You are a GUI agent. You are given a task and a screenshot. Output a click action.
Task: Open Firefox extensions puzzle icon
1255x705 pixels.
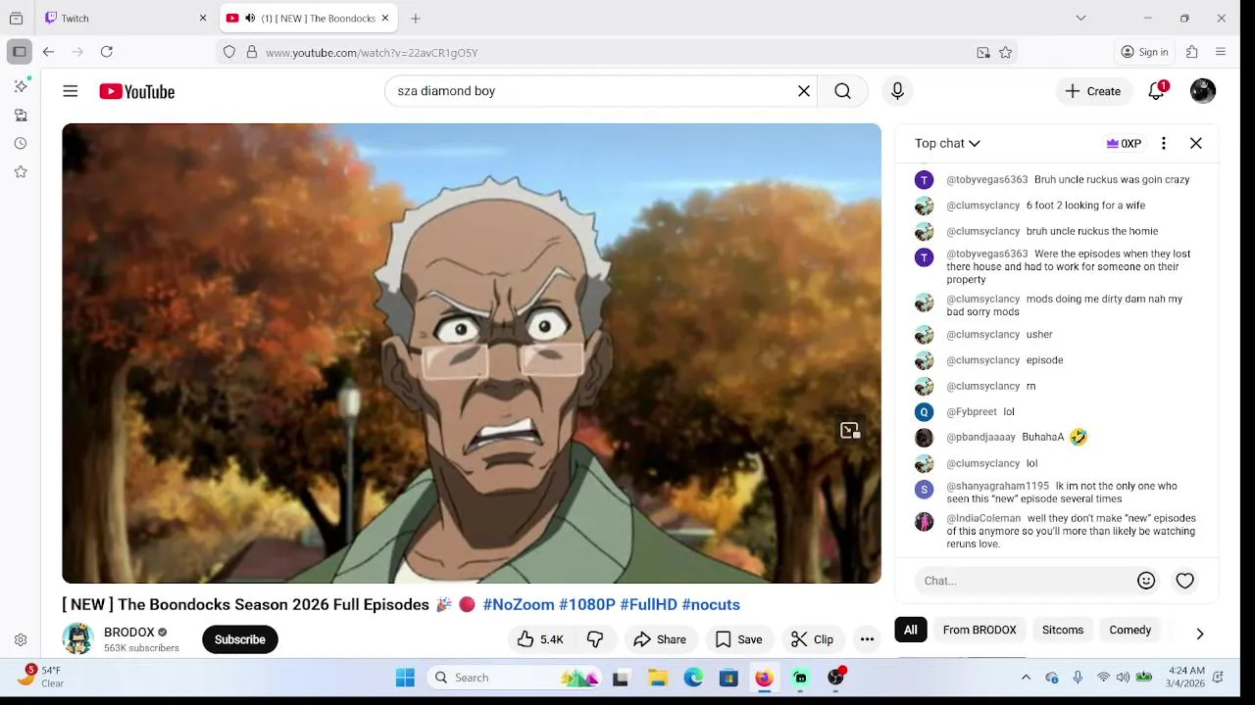click(x=1192, y=52)
